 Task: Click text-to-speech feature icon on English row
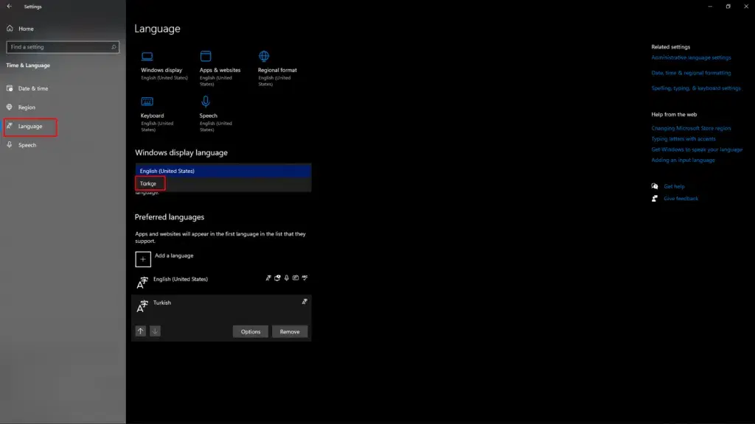click(277, 278)
